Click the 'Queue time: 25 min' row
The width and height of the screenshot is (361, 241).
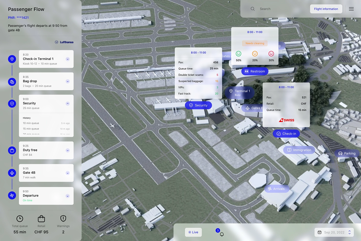[198, 68]
